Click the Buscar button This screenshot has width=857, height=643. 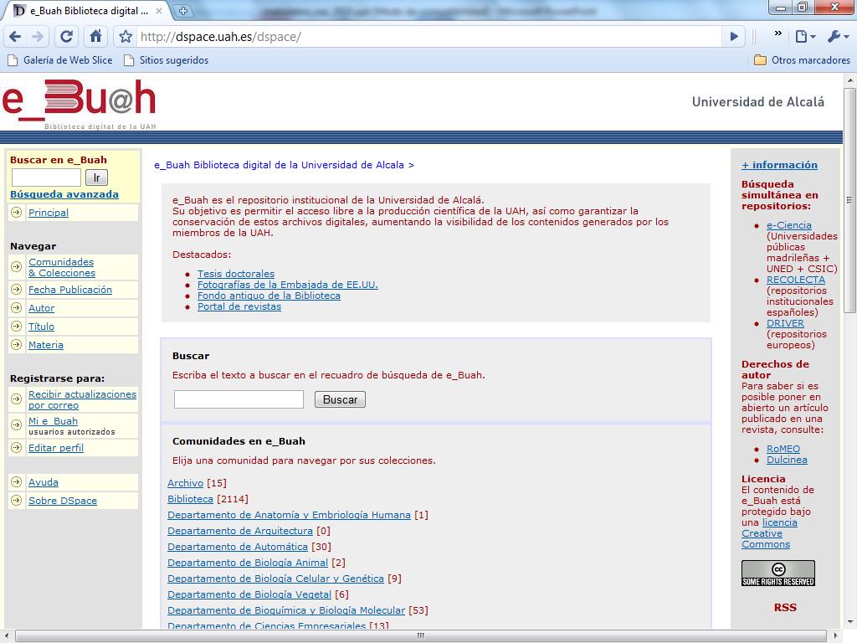click(x=340, y=399)
